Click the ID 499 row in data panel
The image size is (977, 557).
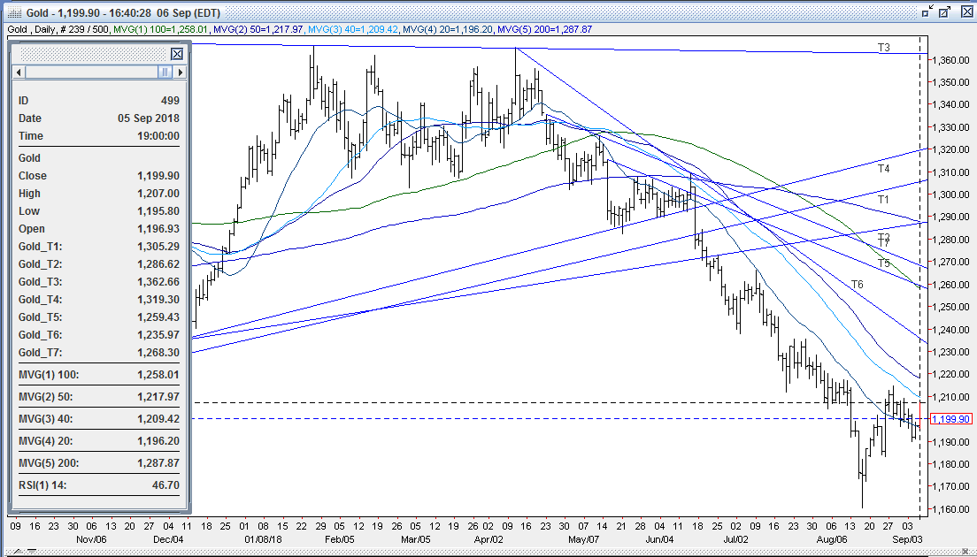pyautogui.click(x=99, y=101)
